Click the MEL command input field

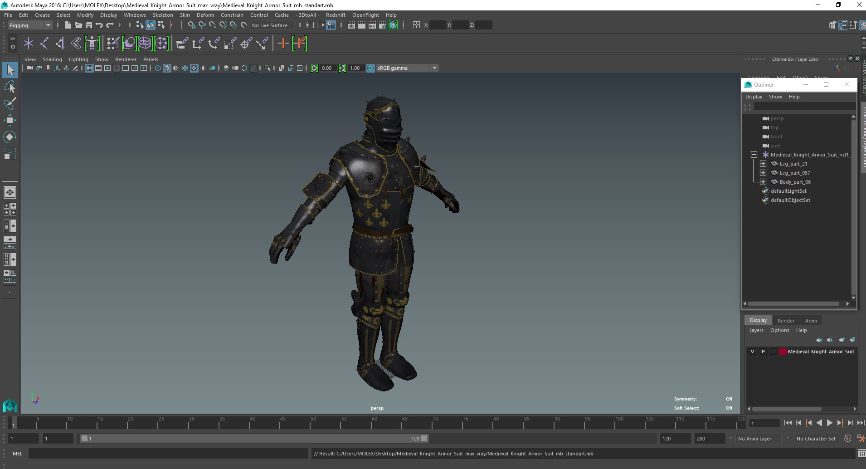(168, 454)
